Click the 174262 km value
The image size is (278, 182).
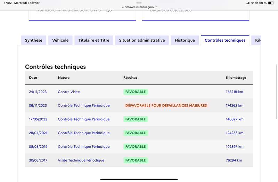(x=235, y=105)
